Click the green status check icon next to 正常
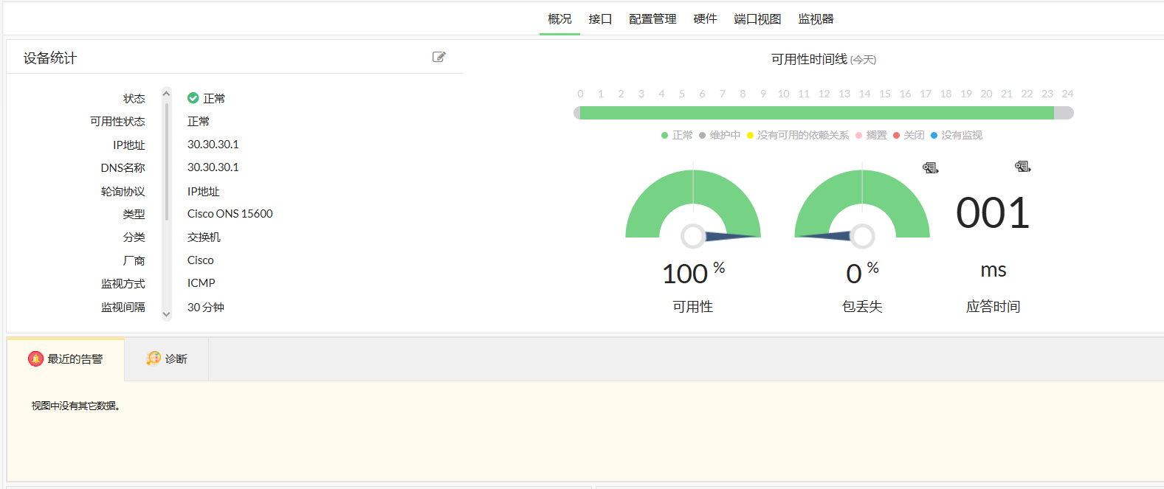 193,98
